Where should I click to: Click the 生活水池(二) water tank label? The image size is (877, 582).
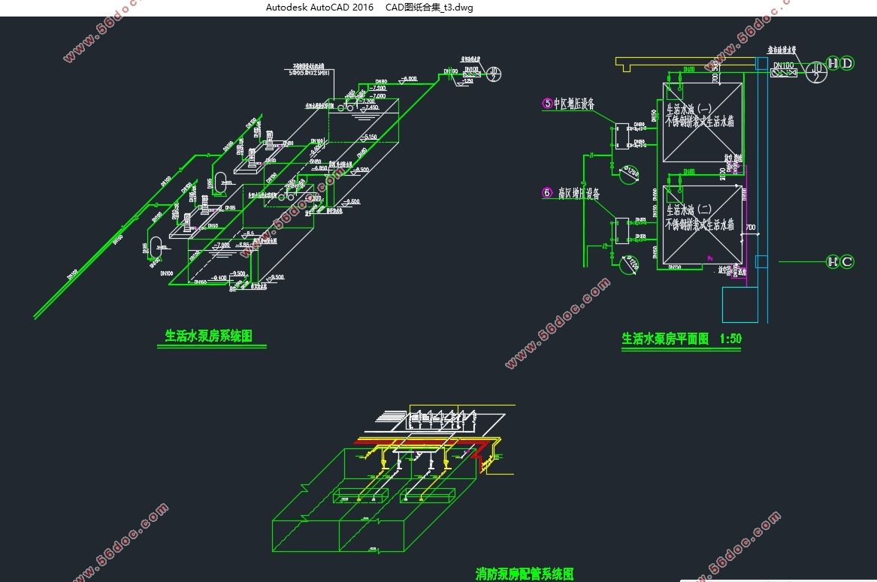pos(688,210)
